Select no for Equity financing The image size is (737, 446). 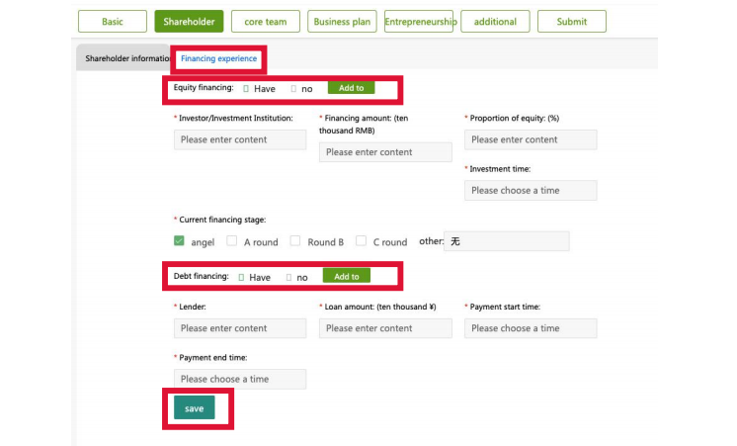point(293,89)
